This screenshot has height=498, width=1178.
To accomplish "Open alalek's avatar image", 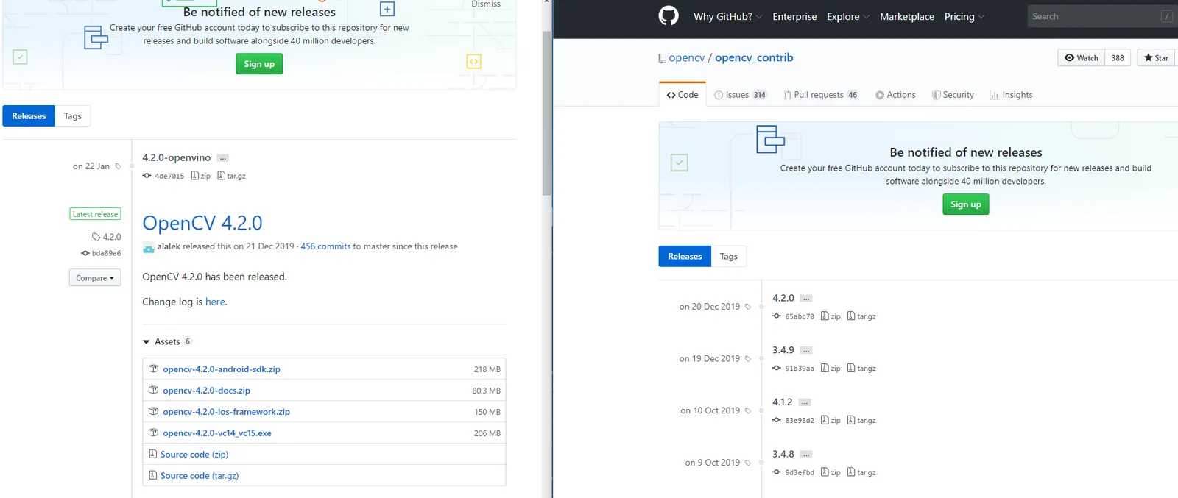I will (x=148, y=247).
